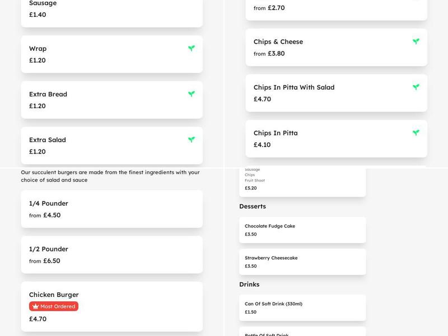Click the vegetarian leaf icon on Extra Bread
The image size is (448, 336).
pyautogui.click(x=192, y=94)
